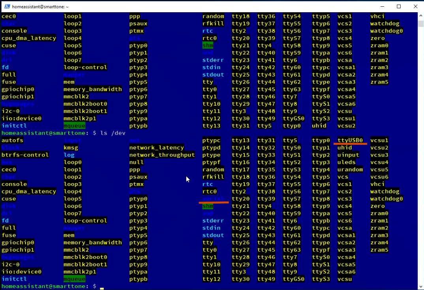Click the vcsu6 entry
Screen dimensions: 424x290
click(379, 177)
